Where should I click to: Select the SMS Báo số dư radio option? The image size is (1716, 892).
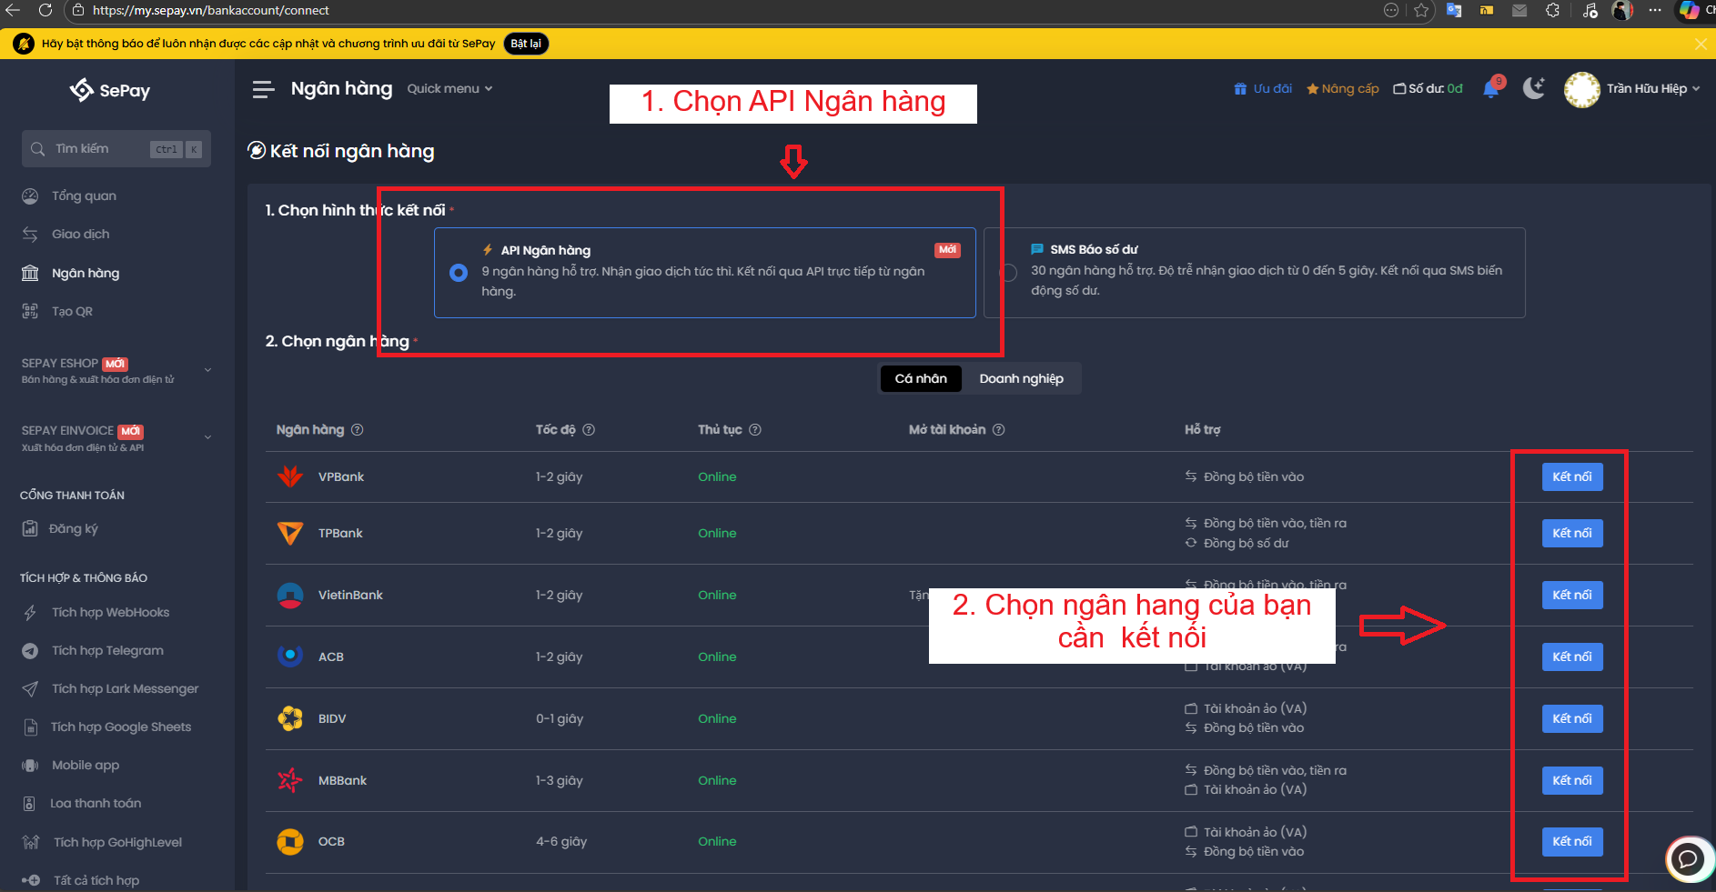point(1008,273)
